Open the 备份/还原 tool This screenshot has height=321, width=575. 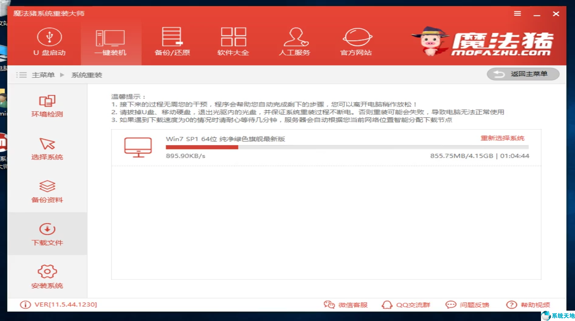(x=172, y=42)
